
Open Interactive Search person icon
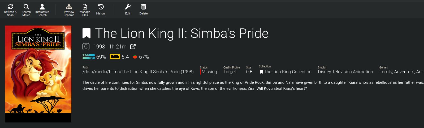[x=42, y=7]
